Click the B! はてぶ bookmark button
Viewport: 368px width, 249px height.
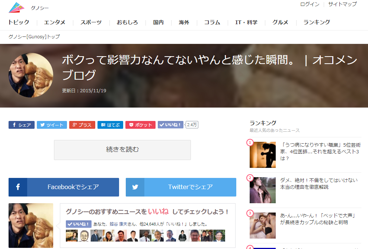click(110, 125)
